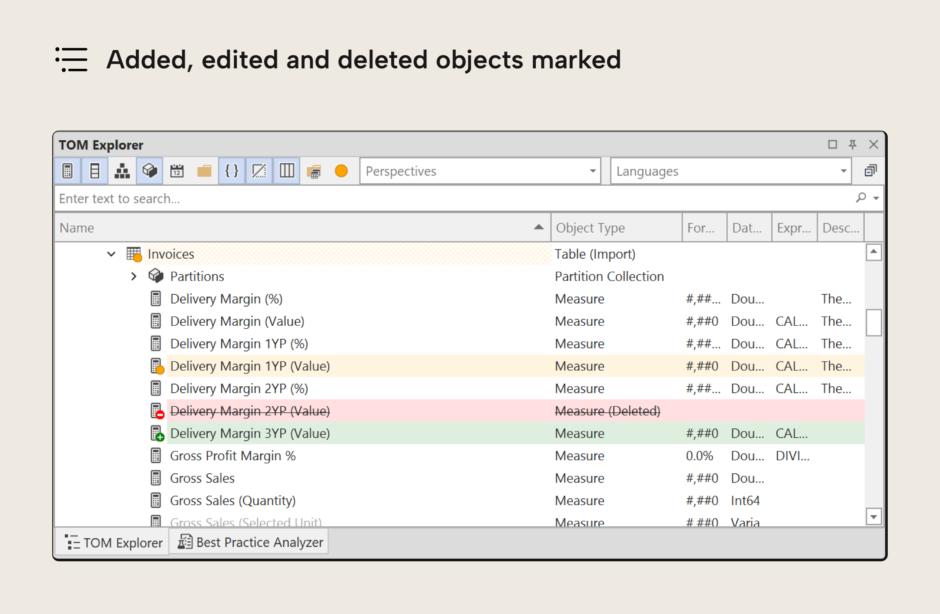
Task: Click the 'DIVI...' expression cell
Action: coord(792,455)
